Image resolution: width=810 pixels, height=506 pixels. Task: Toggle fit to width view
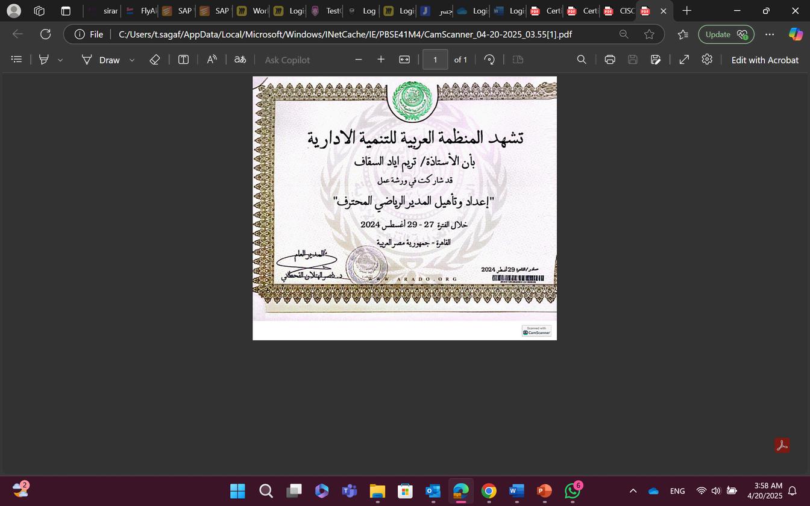404,60
